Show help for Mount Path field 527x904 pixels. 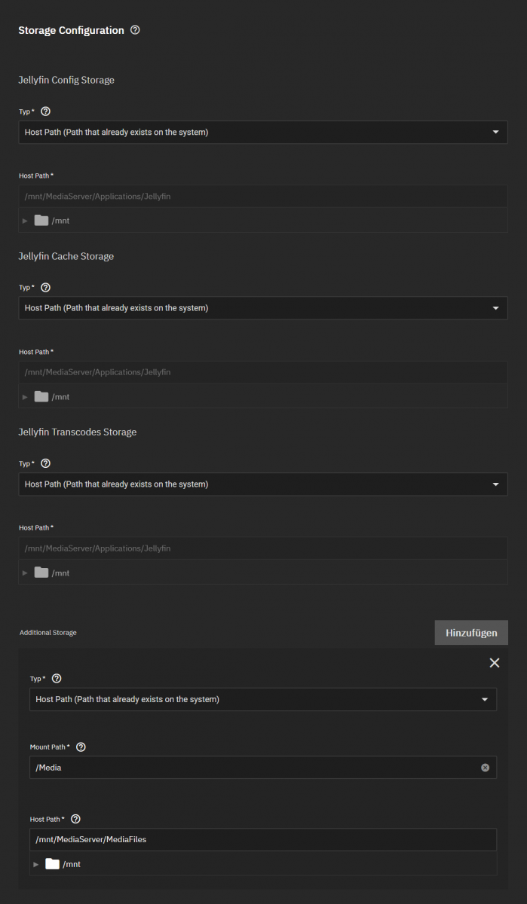click(x=81, y=747)
